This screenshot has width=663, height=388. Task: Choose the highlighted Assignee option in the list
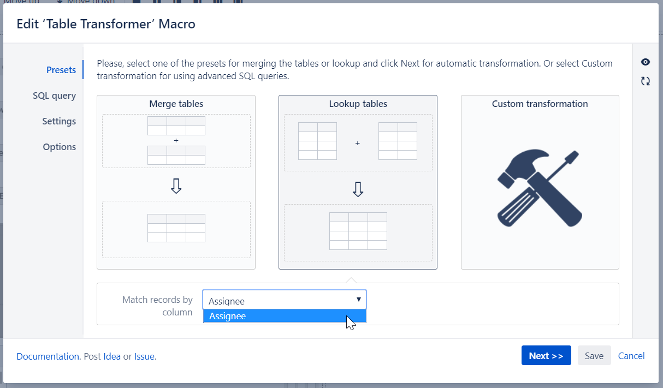(x=284, y=317)
